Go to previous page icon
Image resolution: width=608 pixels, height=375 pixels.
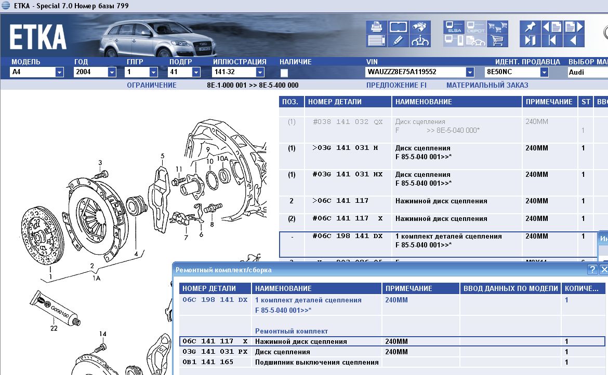click(552, 27)
